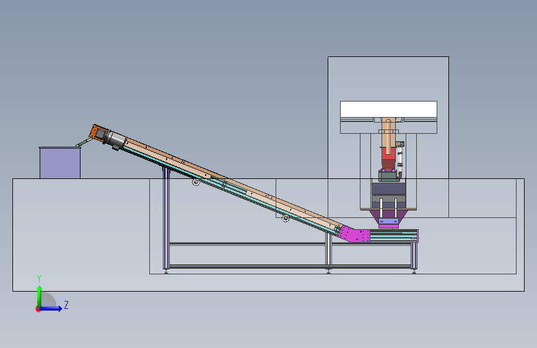Screen dimensions: 537x348
Task: Select the purple collection bin on the left
Action: 60,163
